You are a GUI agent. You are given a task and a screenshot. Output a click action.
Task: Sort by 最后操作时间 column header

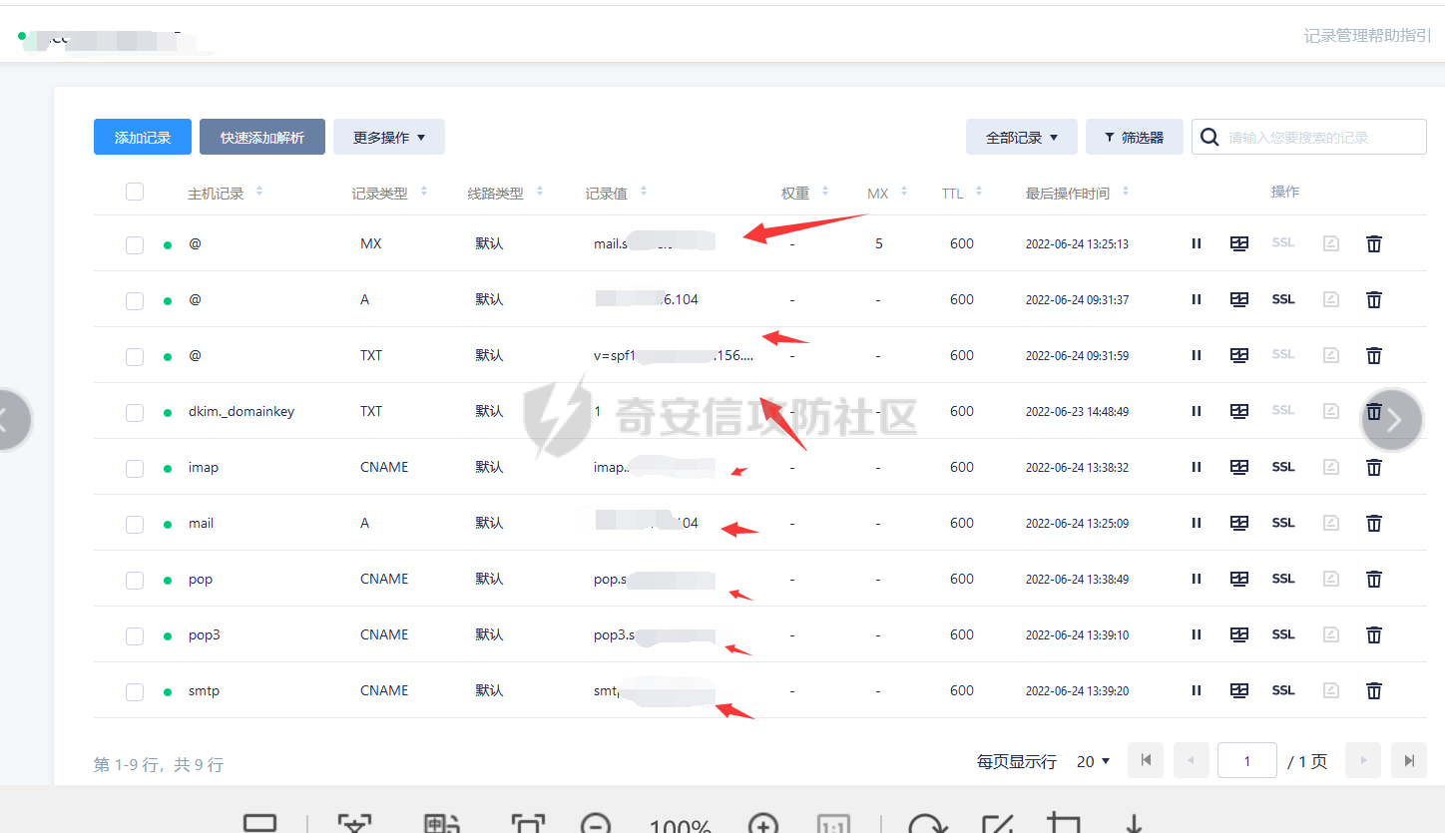tap(1067, 194)
